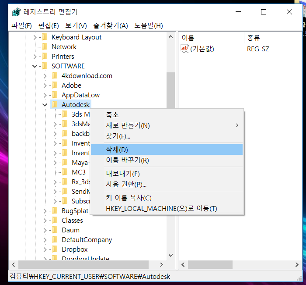Click the Network folder icon
Screen dimensions: 306x285
point(45,46)
